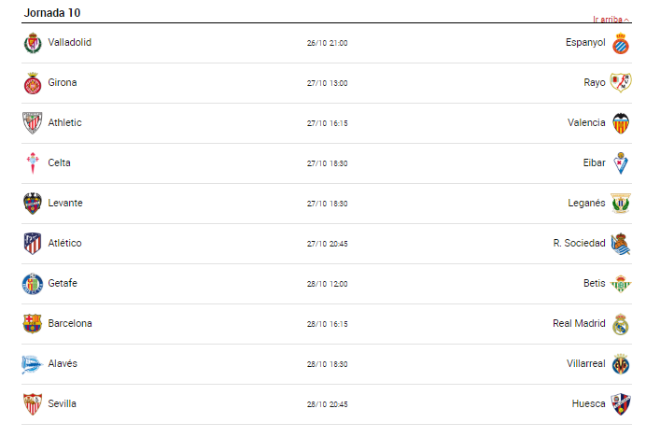This screenshot has width=660, height=437.
Task: Select the Valencia bat crest
Action: click(621, 123)
